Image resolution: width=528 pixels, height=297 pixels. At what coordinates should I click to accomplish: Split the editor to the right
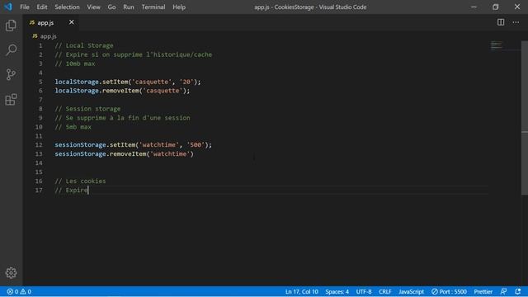pos(501,22)
